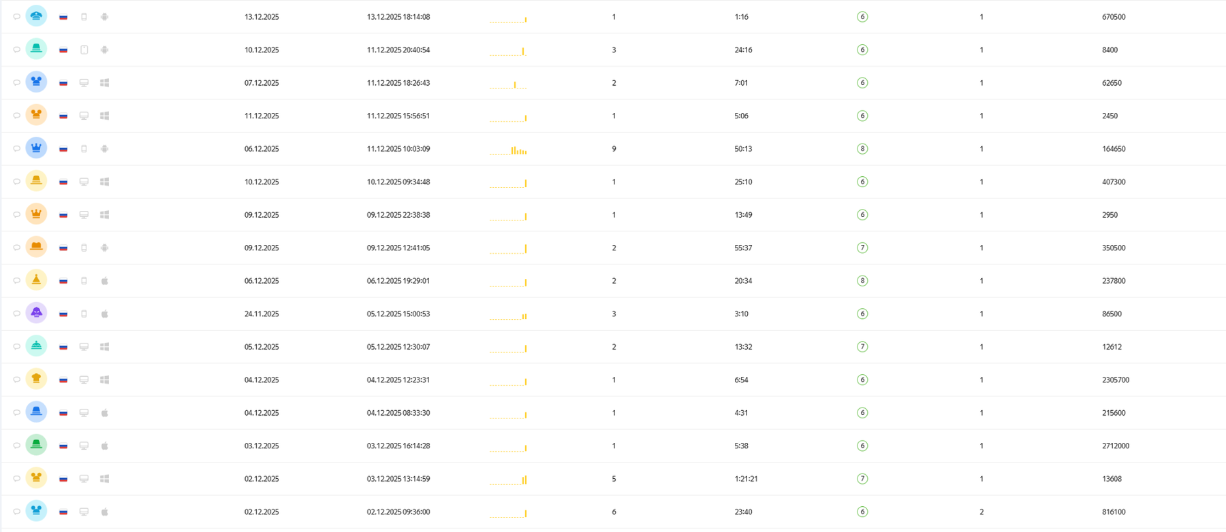
Task: Add a comment to visitor 2305700 via the bubble icon
Action: coord(17,380)
